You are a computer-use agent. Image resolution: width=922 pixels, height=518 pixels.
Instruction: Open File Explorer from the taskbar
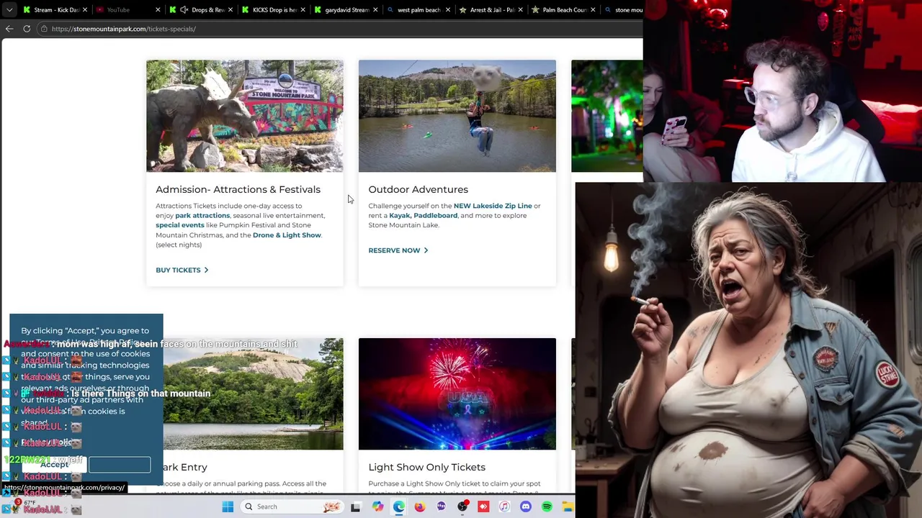tap(568, 506)
